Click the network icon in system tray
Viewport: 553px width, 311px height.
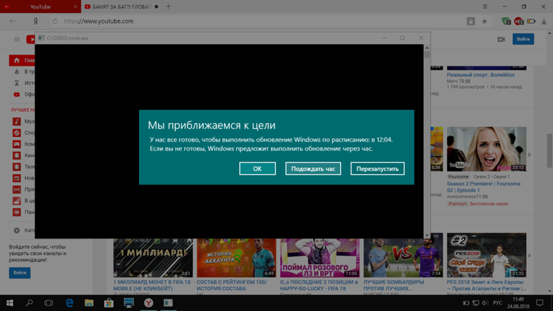click(x=476, y=303)
